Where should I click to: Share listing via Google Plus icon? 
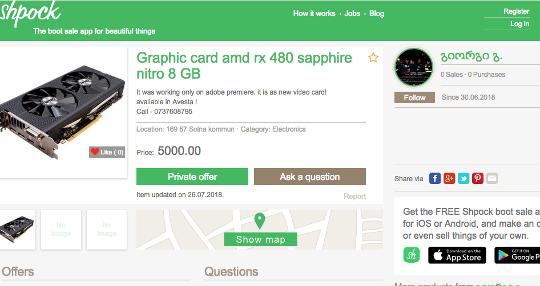pos(449,178)
